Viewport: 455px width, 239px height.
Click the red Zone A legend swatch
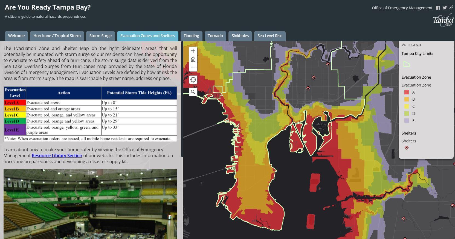[x=407, y=92]
